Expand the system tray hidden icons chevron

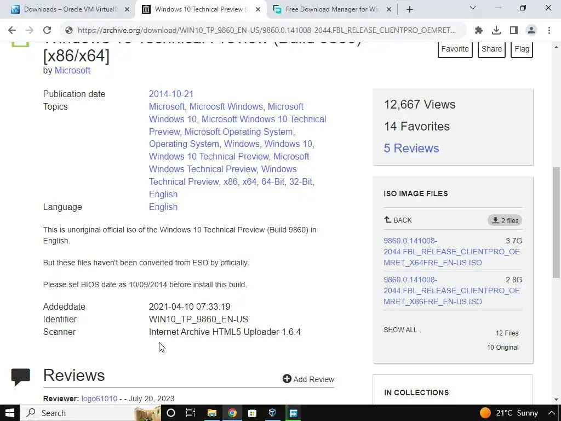(551, 413)
